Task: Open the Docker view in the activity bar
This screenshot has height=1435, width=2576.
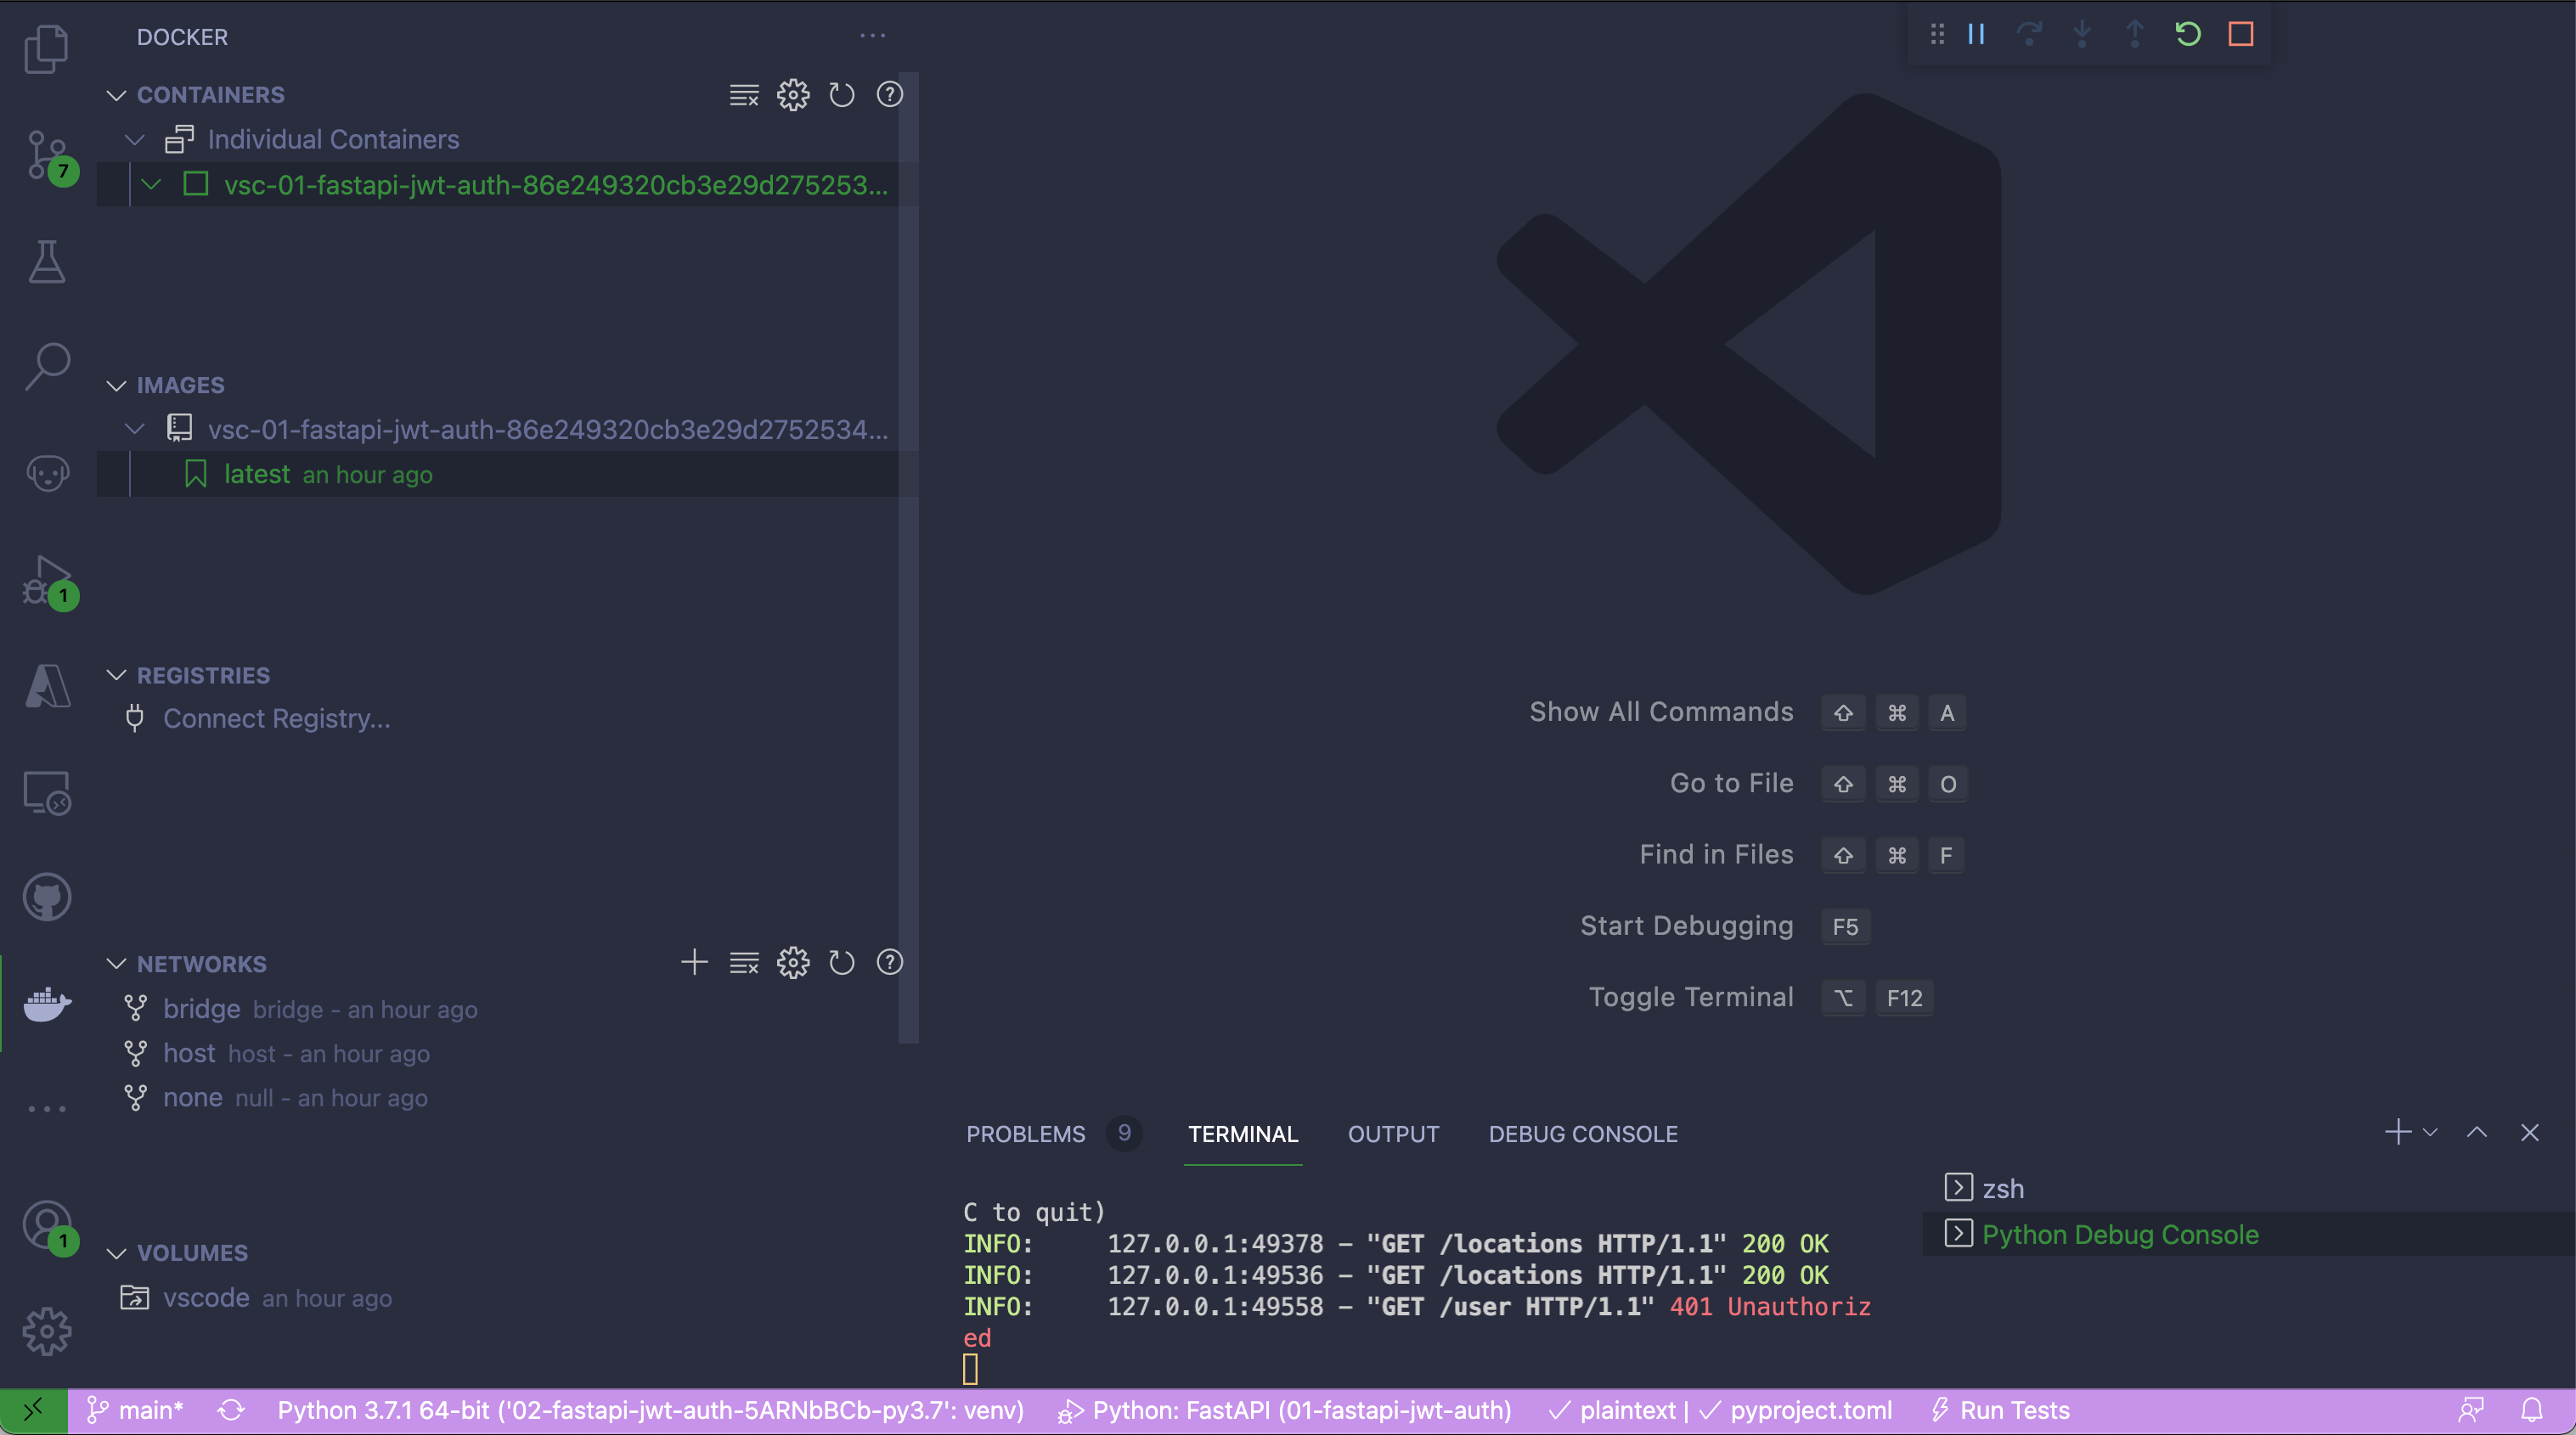Action: pyautogui.click(x=47, y=1005)
